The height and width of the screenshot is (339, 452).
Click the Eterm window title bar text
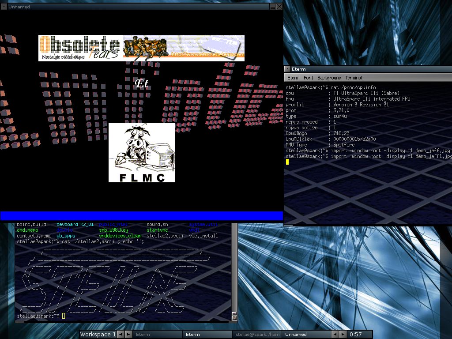pos(299,69)
